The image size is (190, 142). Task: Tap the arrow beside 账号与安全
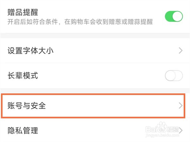point(181,106)
